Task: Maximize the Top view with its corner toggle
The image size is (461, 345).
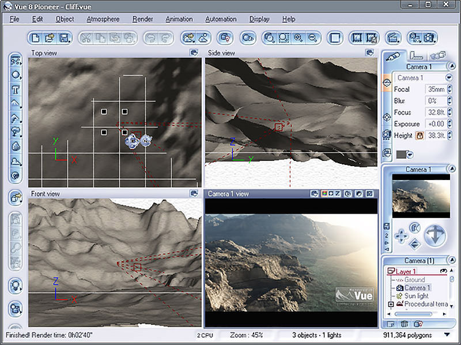Action: pyautogui.click(x=194, y=53)
